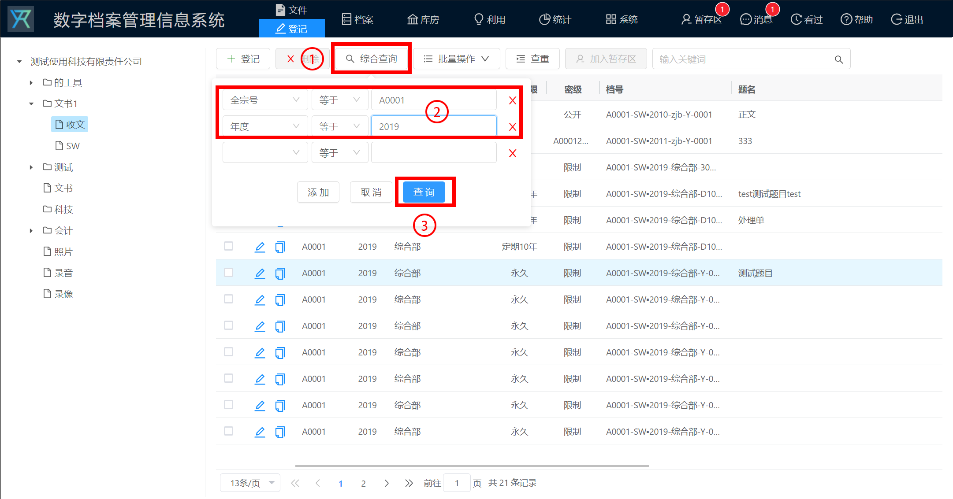Viewport: 953px width, 499px height.
Task: Check the 定期10年 row checkbox
Action: [x=228, y=246]
